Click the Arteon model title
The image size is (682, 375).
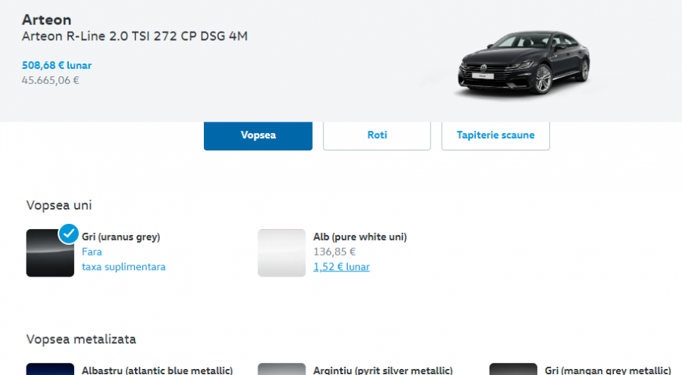click(47, 20)
